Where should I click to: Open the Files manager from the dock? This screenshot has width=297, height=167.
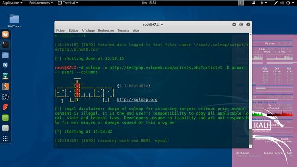5,55
